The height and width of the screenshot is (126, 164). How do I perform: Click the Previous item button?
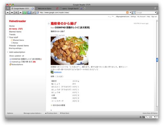point(51,113)
